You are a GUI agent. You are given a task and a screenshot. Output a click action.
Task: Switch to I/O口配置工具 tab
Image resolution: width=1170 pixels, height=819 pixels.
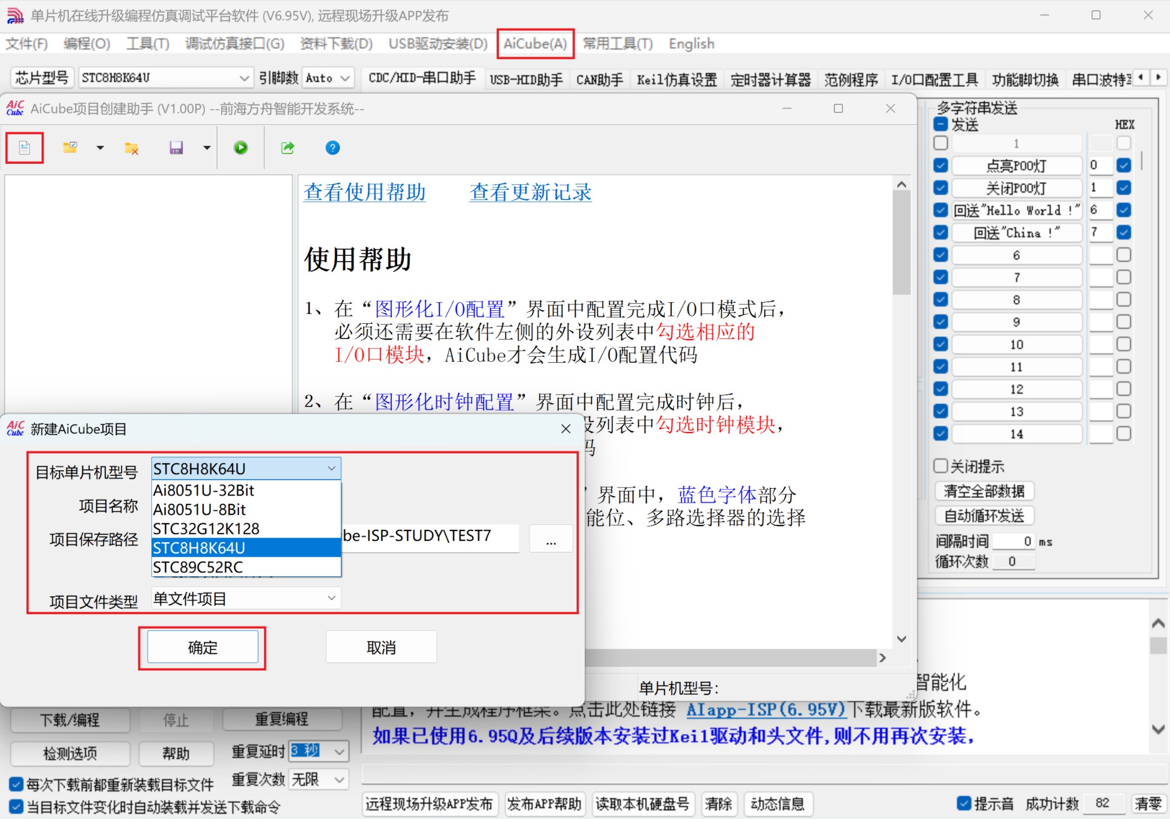coord(934,79)
